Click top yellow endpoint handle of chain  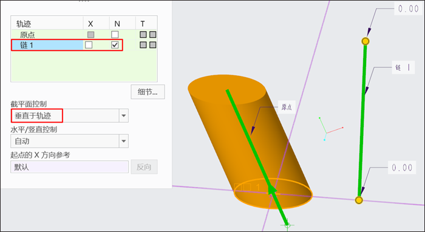pyautogui.click(x=365, y=41)
